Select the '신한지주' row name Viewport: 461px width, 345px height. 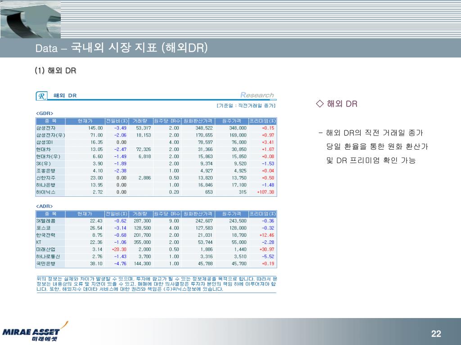(45, 178)
